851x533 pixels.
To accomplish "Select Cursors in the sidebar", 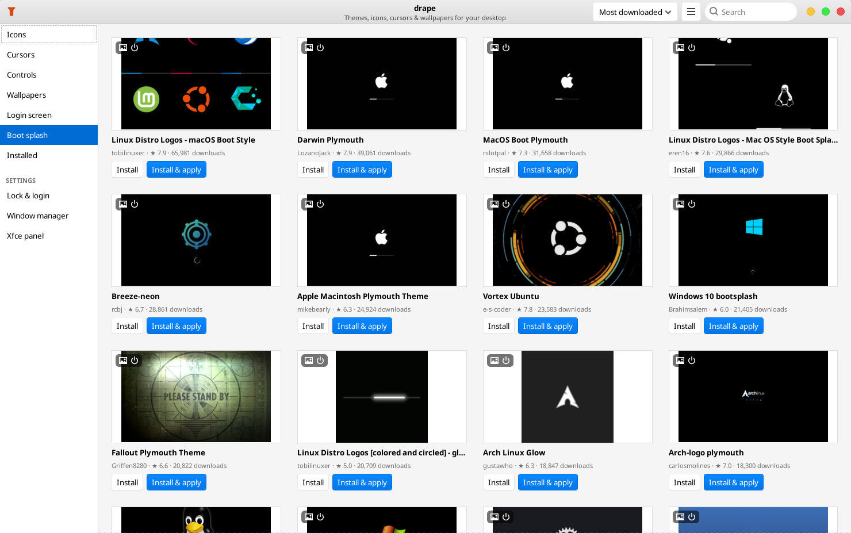I will point(49,55).
